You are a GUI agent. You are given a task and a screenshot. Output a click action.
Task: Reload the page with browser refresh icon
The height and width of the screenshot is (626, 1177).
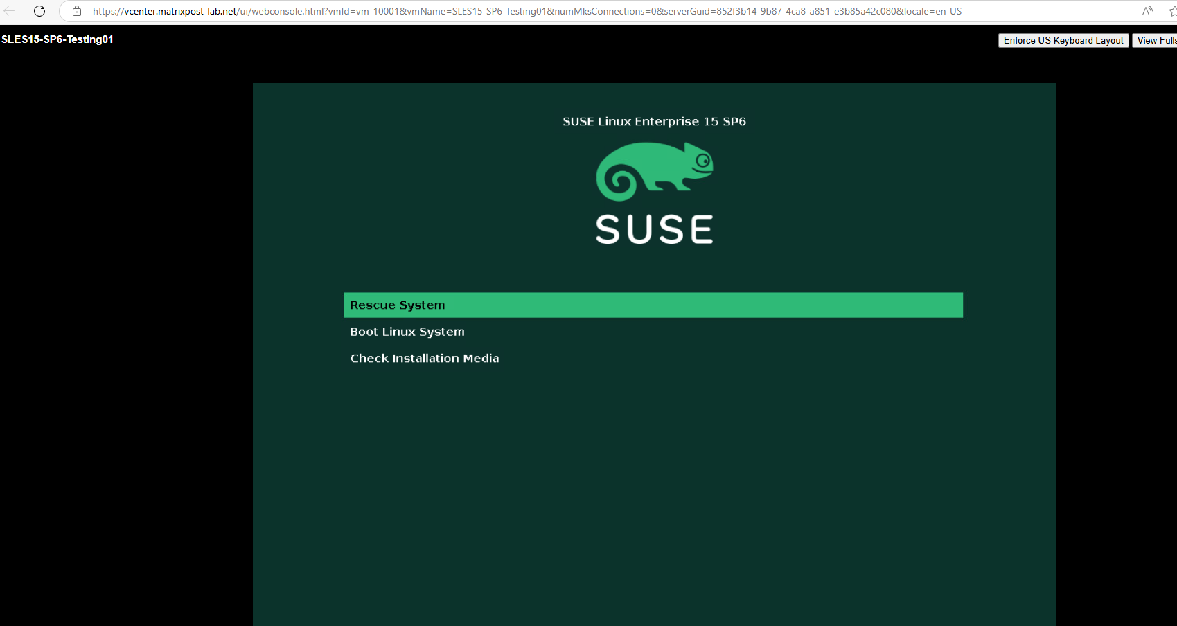(x=39, y=11)
